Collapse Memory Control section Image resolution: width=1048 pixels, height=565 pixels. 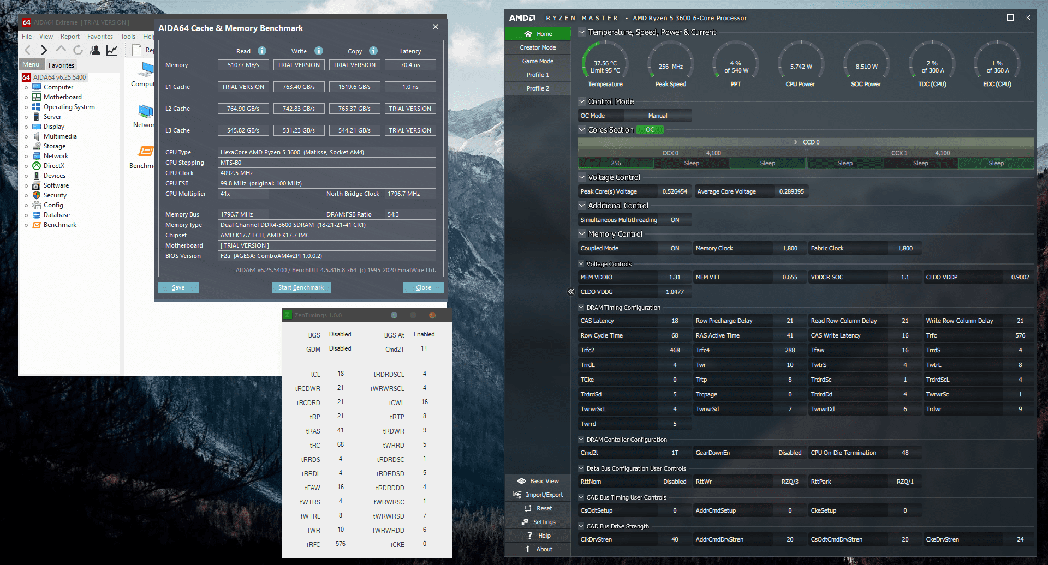pyautogui.click(x=582, y=234)
